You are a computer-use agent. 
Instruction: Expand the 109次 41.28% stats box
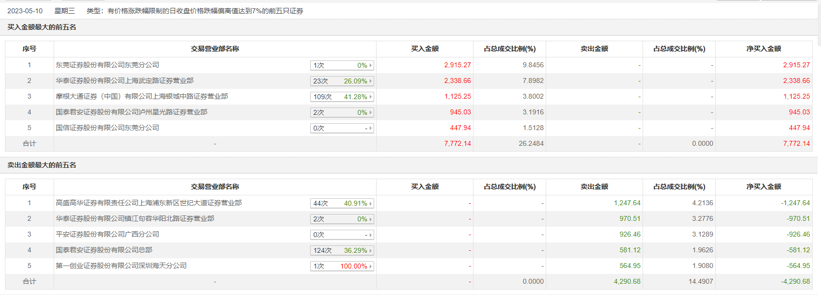point(342,97)
